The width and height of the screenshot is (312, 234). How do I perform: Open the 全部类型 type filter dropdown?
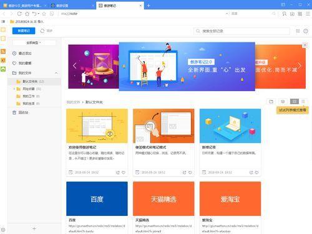point(34,42)
